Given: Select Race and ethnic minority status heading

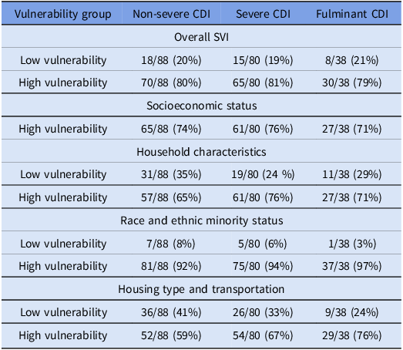Looking at the screenshot, I should tap(202, 220).
